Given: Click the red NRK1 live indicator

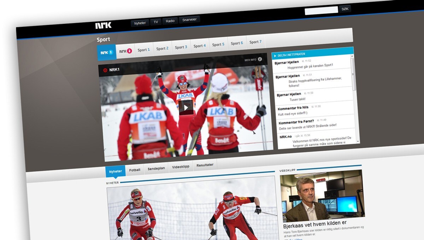Looking at the screenshot, I should [x=105, y=70].
